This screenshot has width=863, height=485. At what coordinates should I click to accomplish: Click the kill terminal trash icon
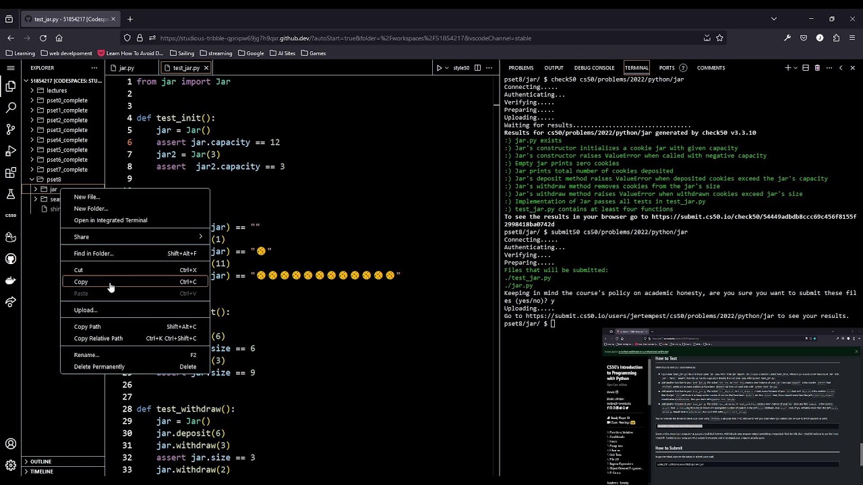click(817, 68)
